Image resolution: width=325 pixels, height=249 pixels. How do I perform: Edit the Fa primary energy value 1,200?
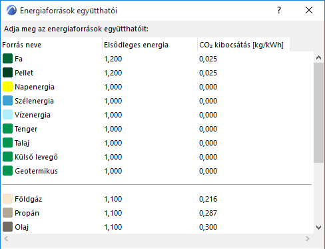point(113,59)
